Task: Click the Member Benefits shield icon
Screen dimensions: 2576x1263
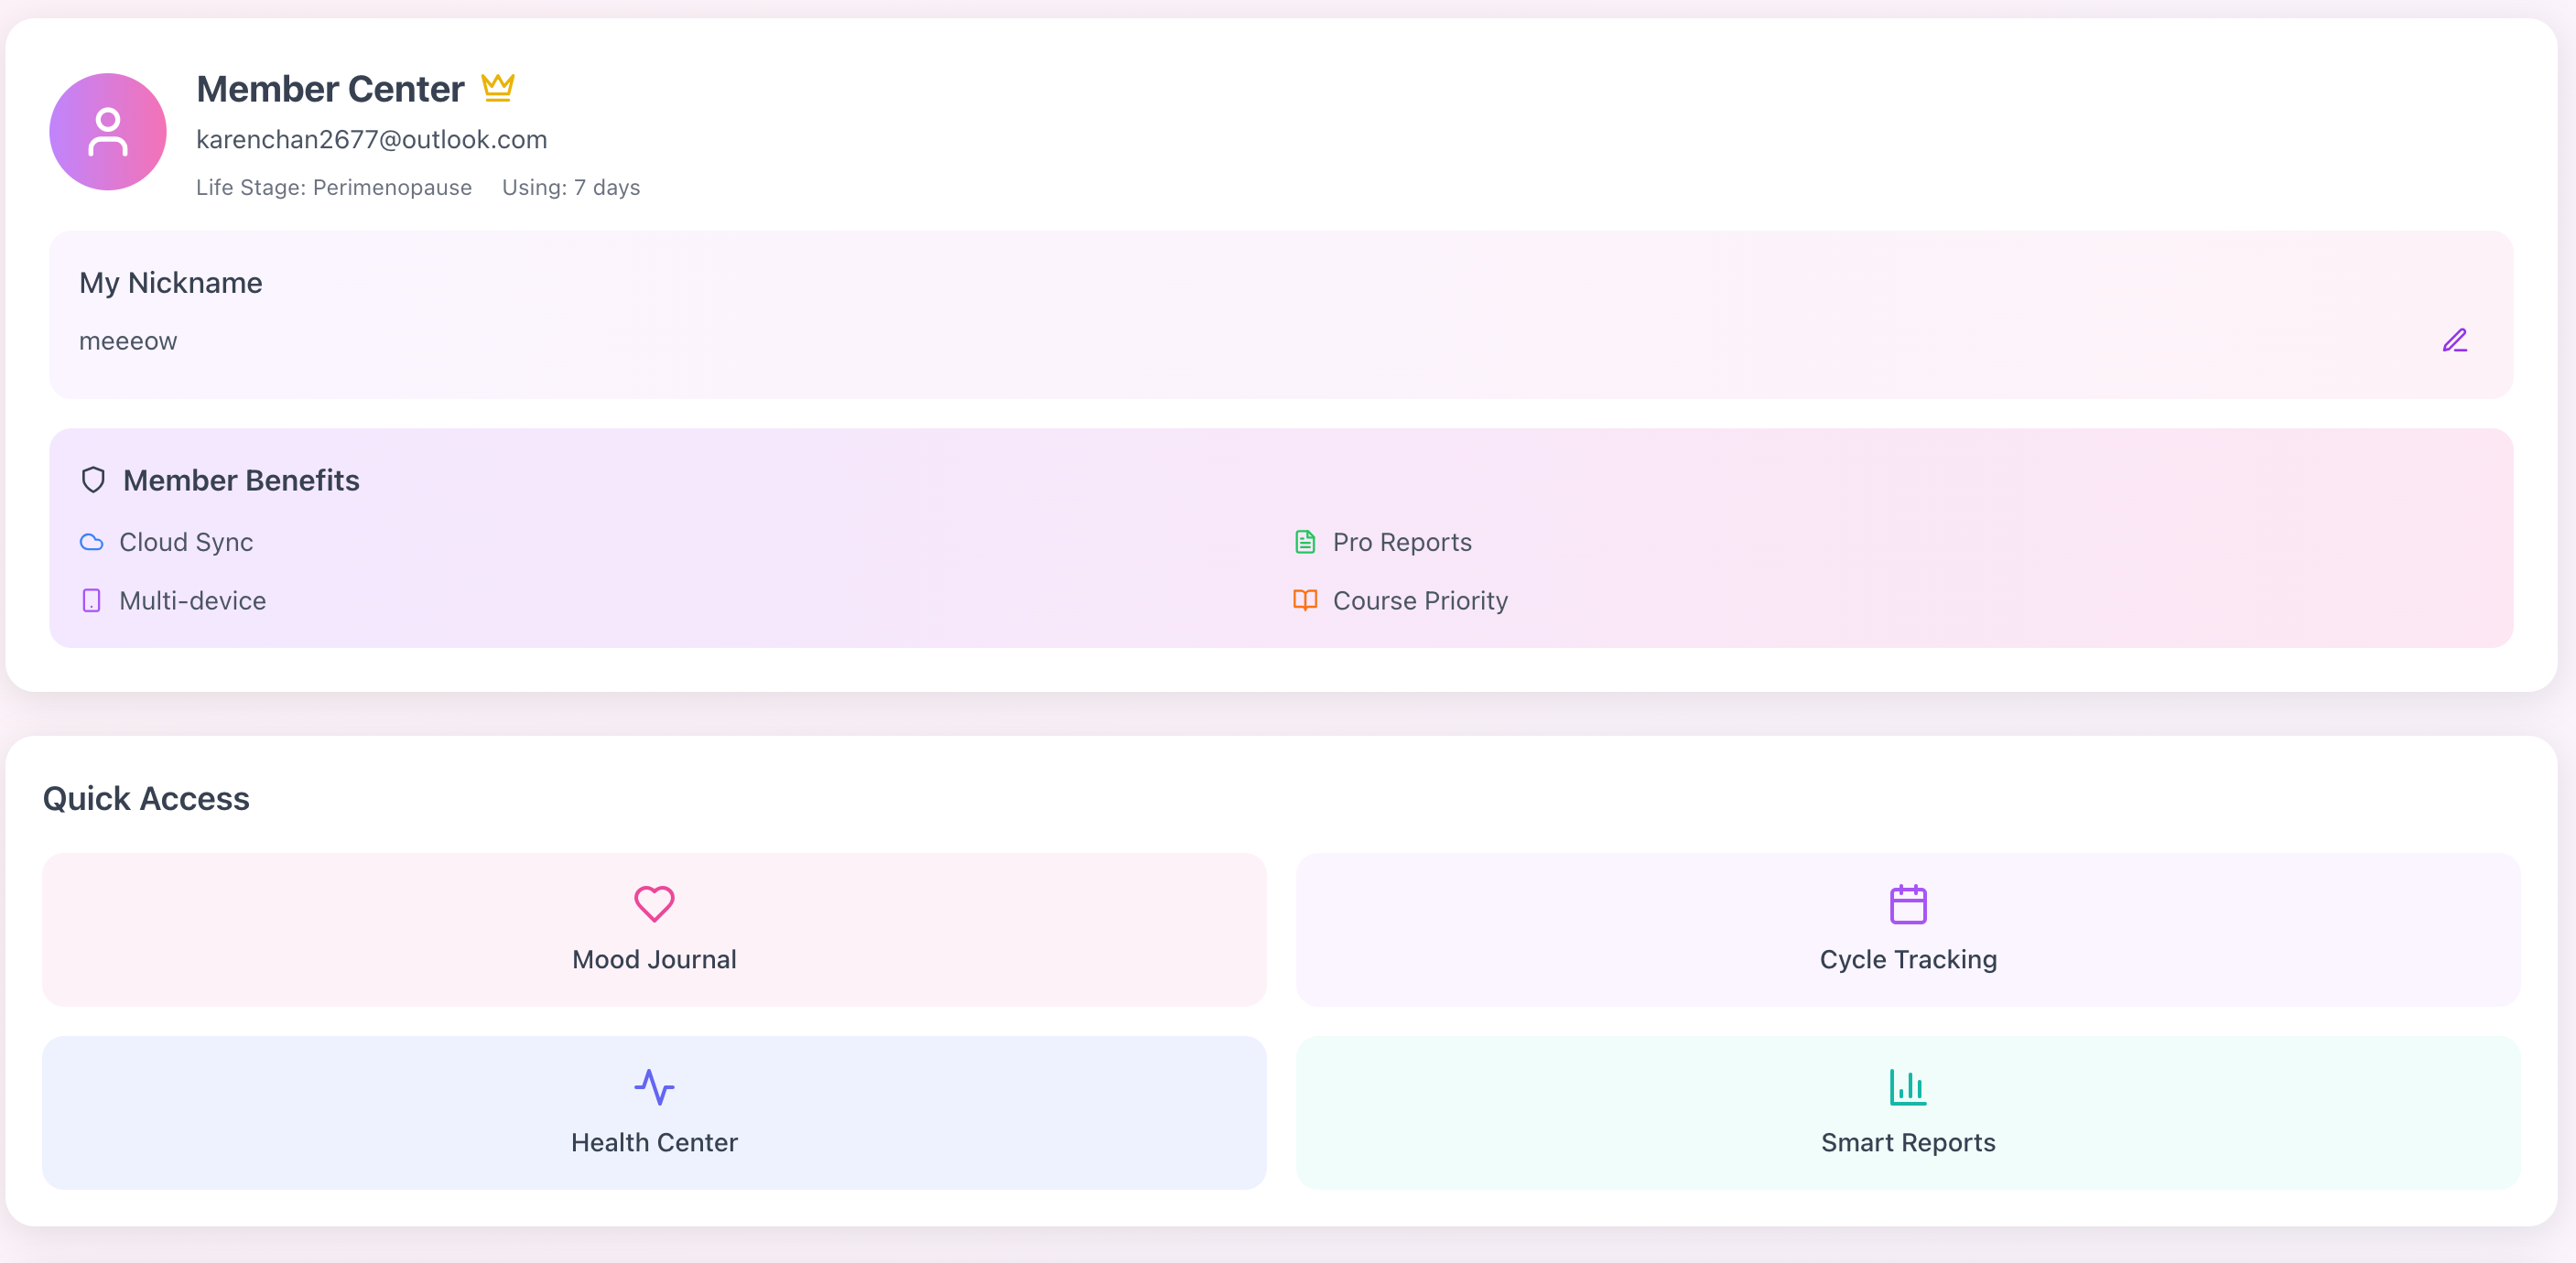Action: (x=93, y=480)
